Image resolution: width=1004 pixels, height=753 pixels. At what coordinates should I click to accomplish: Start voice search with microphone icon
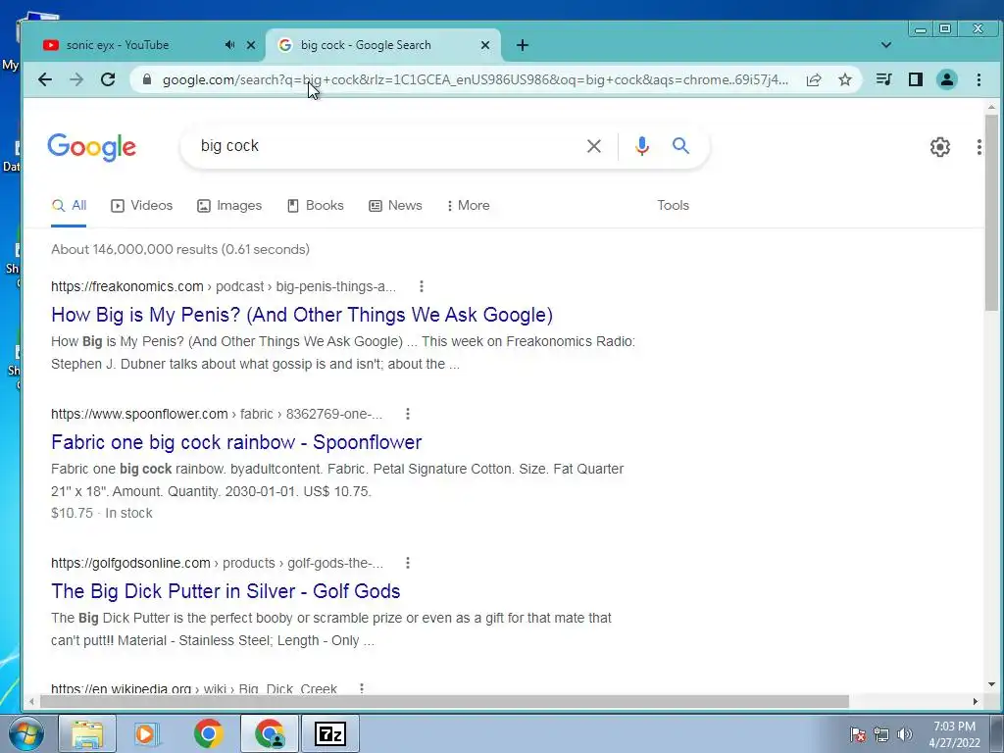pyautogui.click(x=641, y=146)
